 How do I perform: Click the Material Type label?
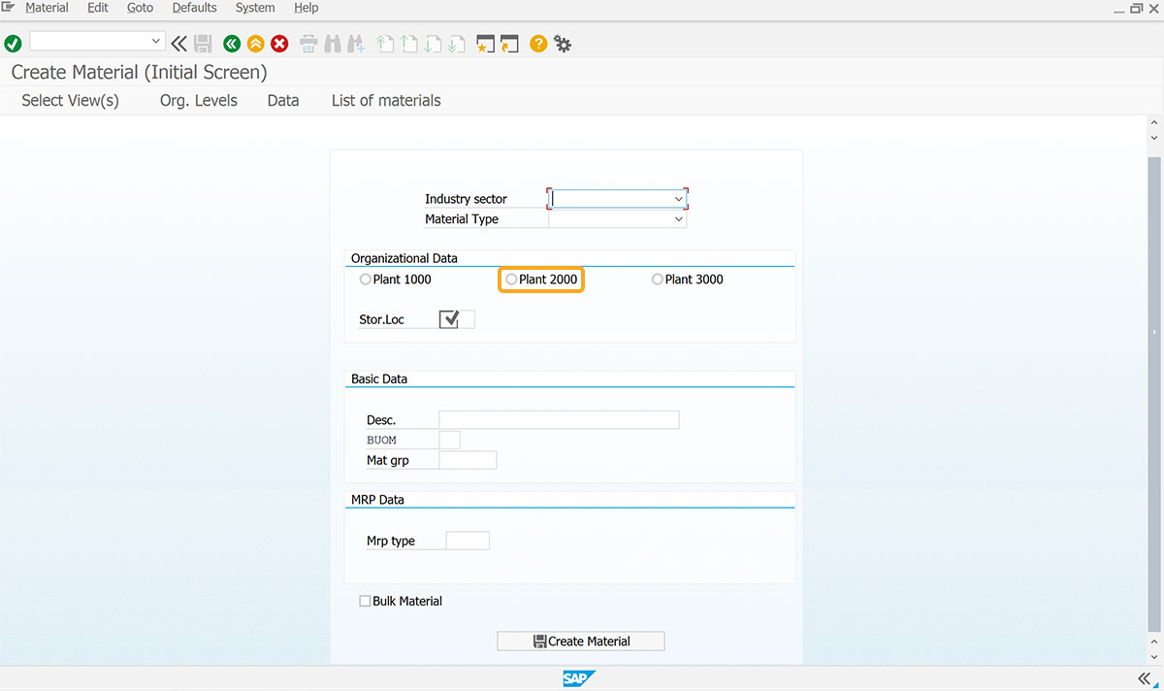(x=462, y=219)
